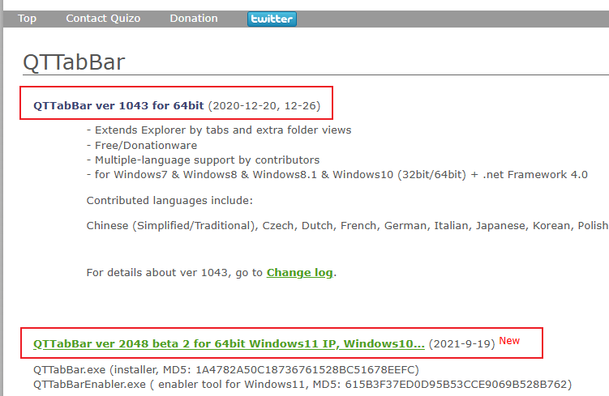Click the For details about ver 1043 text
Screen dimensions: 609x396
(174, 273)
